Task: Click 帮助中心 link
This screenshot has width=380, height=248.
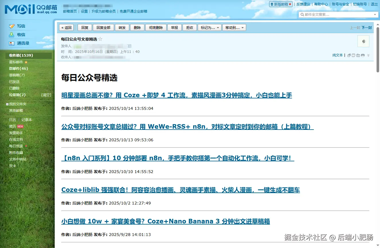Action: (321, 4)
